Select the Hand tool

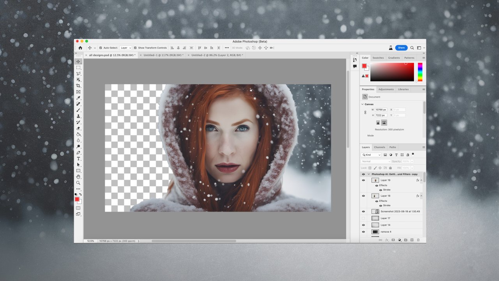78,177
